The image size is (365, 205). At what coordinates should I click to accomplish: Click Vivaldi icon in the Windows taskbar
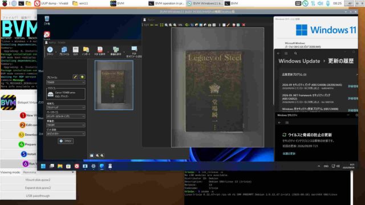click(x=77, y=166)
